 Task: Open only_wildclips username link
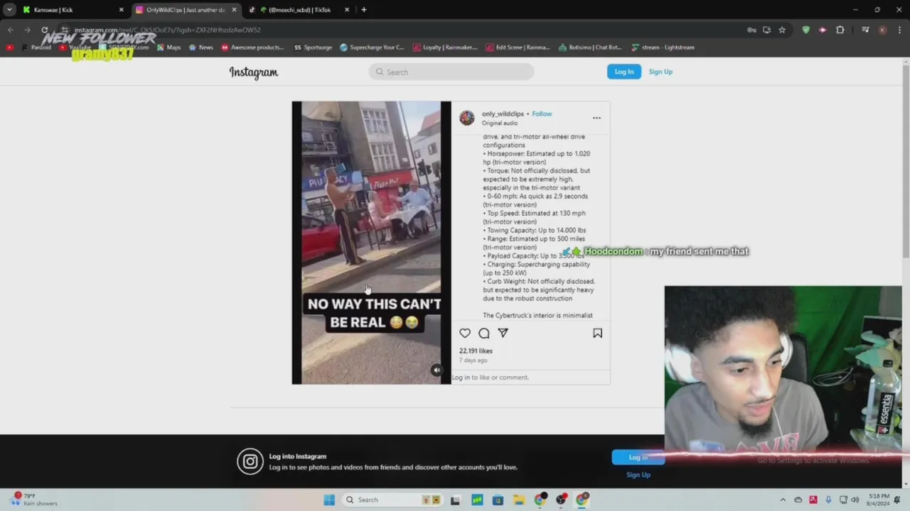(x=503, y=114)
